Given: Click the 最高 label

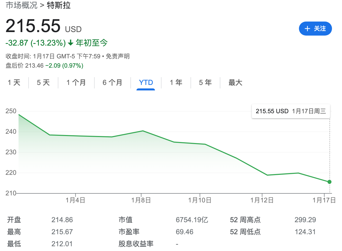Looking at the screenshot, I should coord(14,232).
